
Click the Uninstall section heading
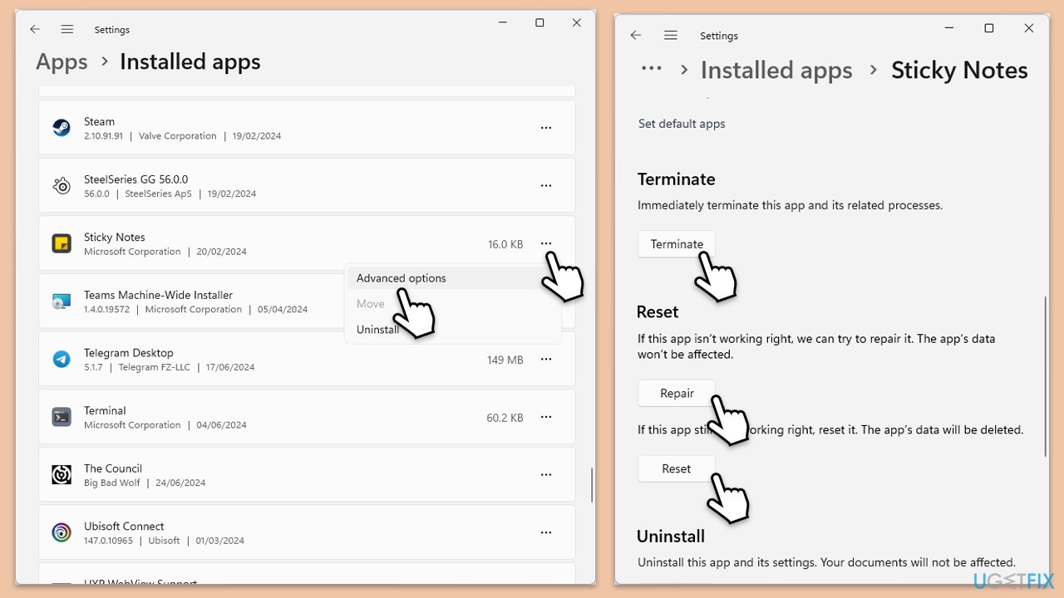pyautogui.click(x=671, y=537)
